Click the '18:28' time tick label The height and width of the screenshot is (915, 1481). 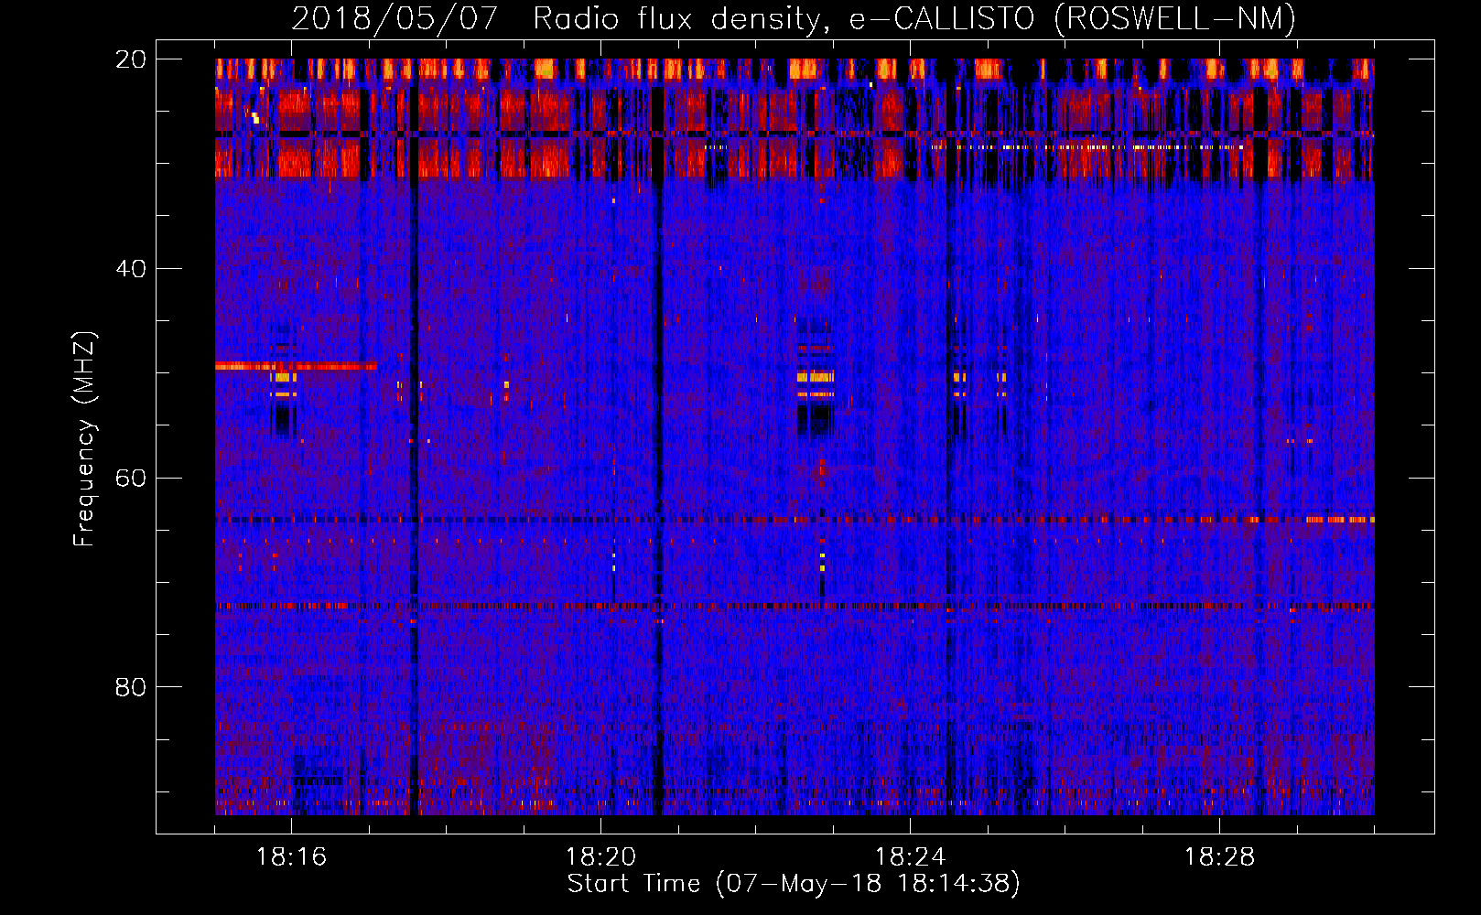(1220, 857)
